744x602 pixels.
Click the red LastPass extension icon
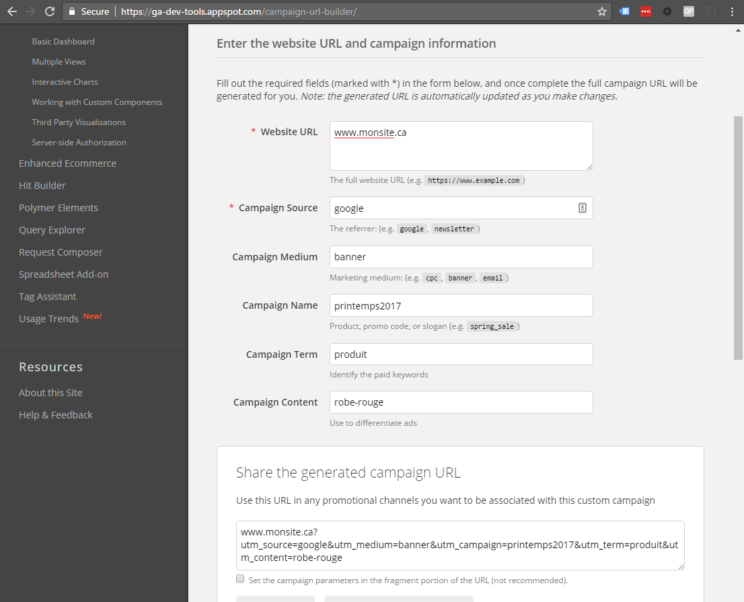(x=645, y=11)
